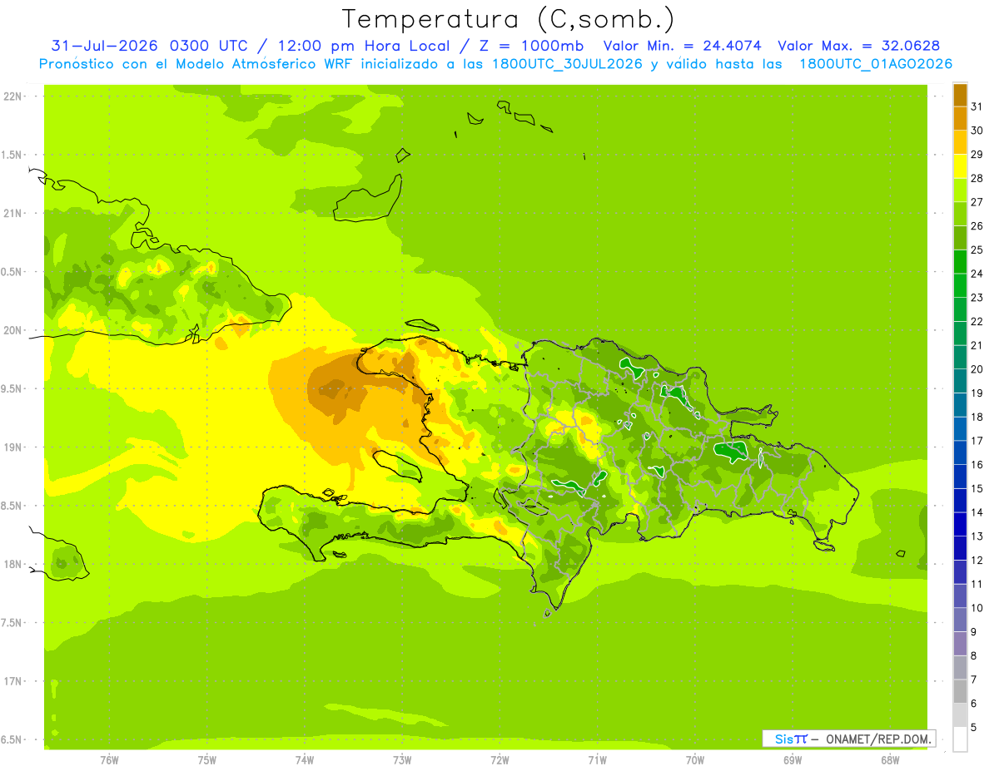Click the '13' colorbar label
The image size is (999, 771).
pos(977,536)
